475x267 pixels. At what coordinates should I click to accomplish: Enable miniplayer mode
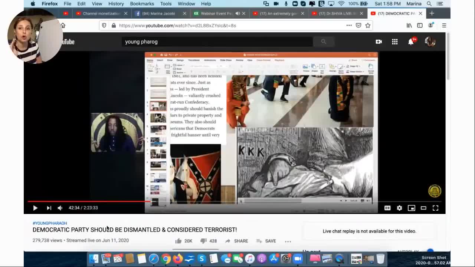point(411,208)
